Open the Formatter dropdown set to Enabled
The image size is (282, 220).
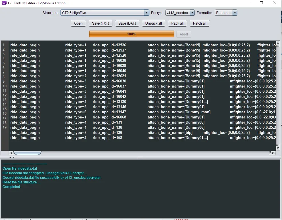pos(226,13)
